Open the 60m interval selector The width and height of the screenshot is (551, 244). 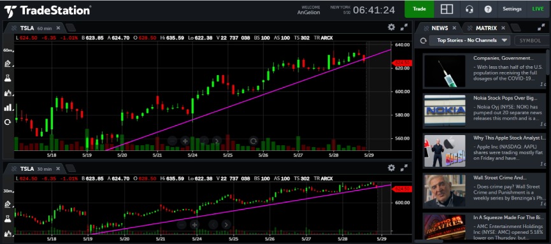pyautogui.click(x=8, y=50)
